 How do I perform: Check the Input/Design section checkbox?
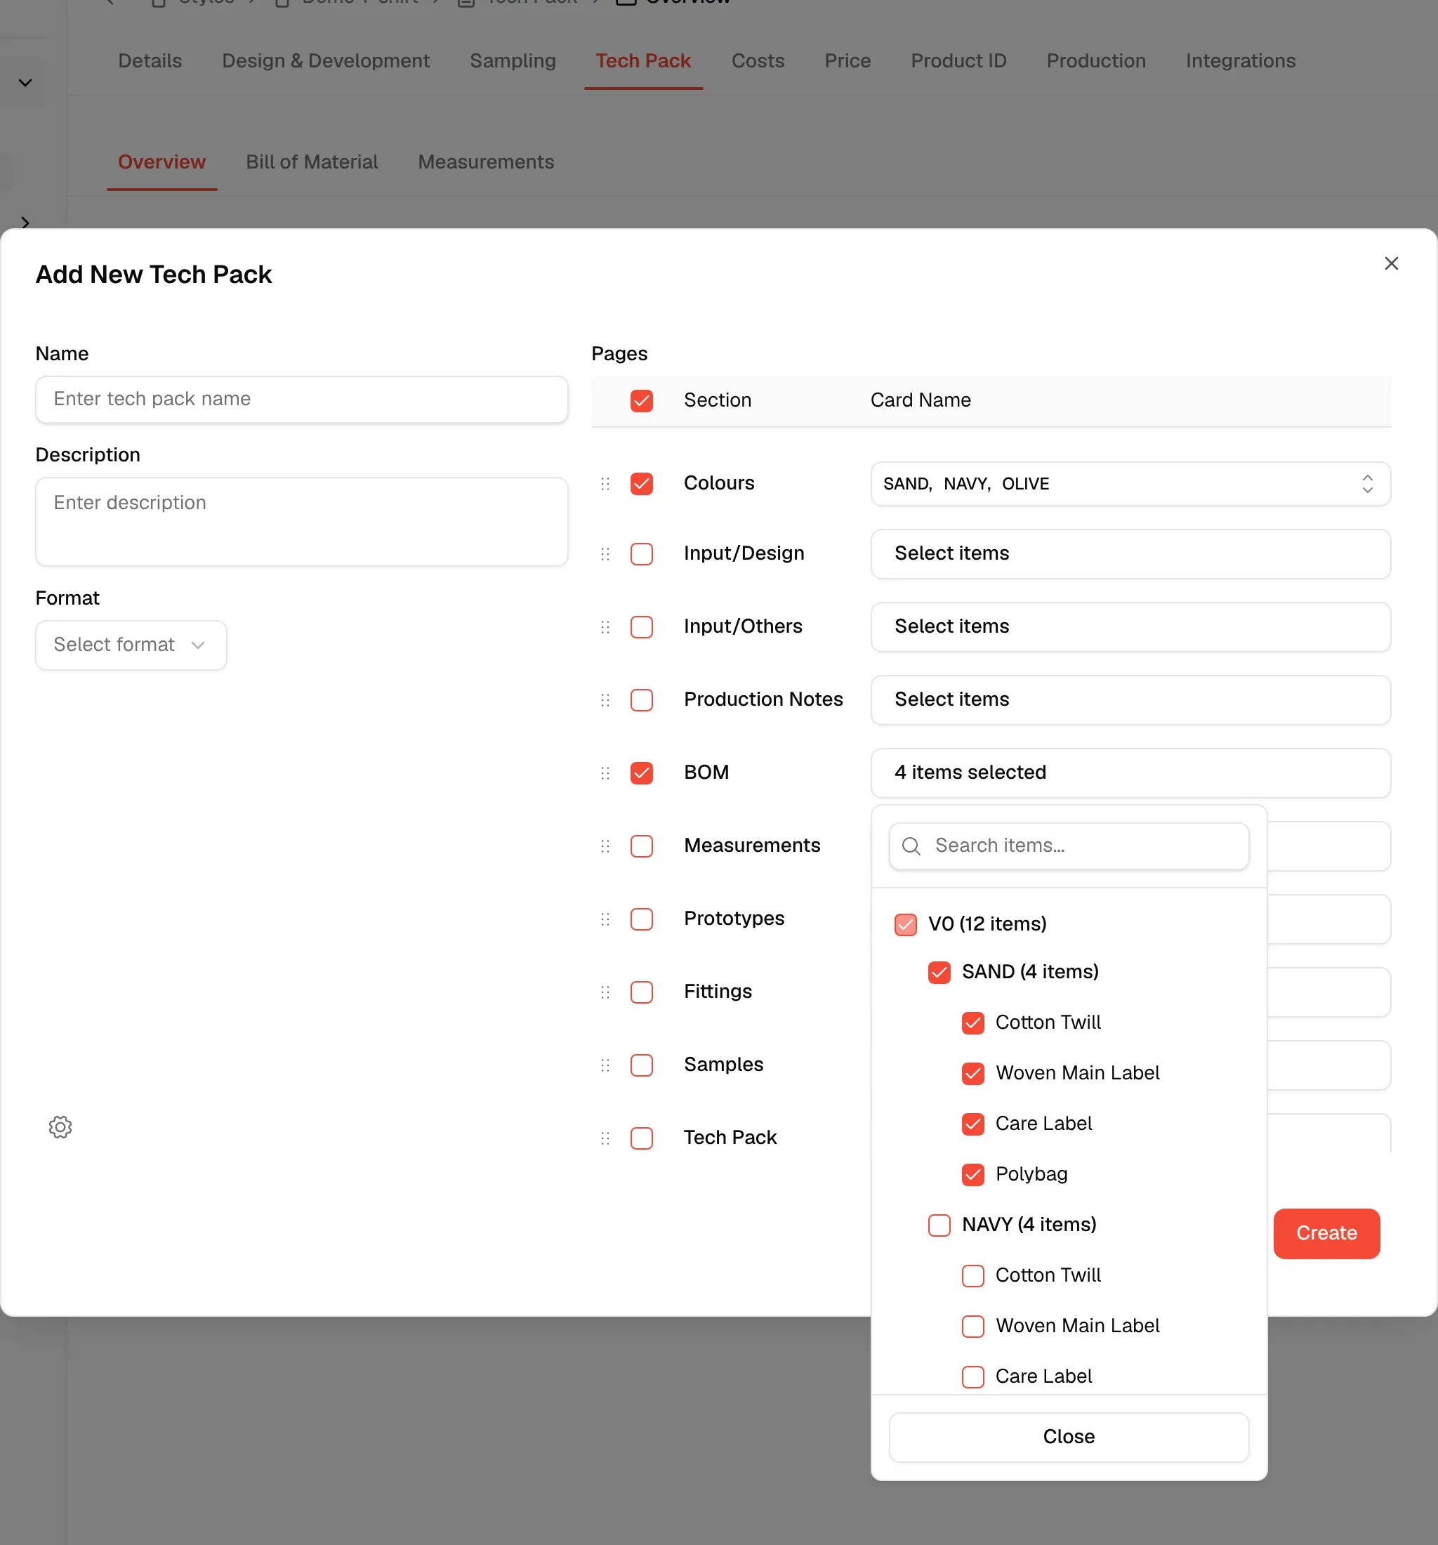pos(642,554)
